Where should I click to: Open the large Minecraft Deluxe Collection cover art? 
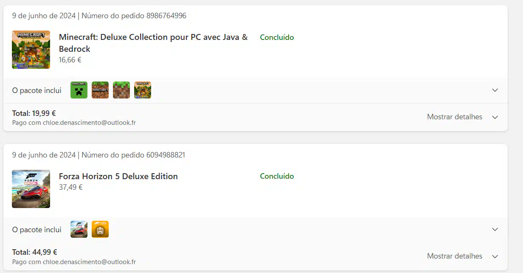[31, 50]
